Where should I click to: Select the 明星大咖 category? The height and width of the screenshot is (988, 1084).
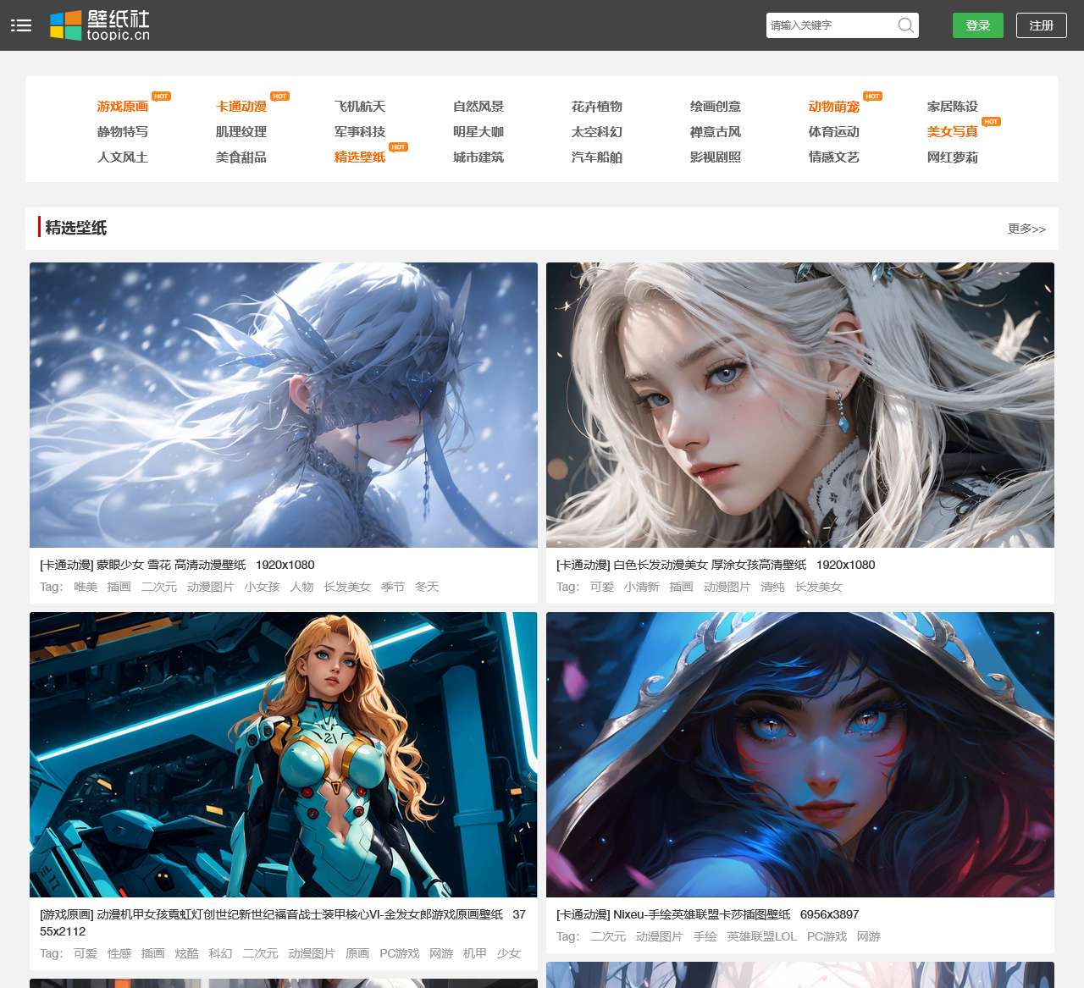coord(478,132)
